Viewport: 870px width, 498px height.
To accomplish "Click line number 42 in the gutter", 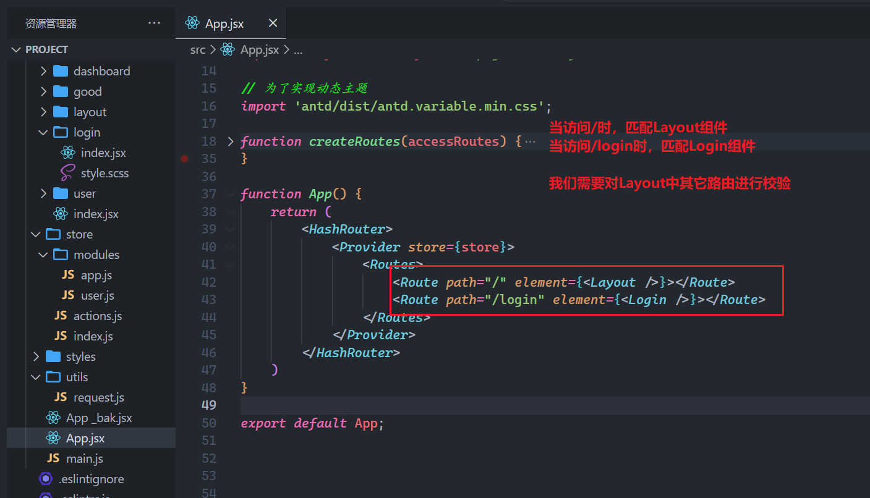I will click(x=209, y=282).
